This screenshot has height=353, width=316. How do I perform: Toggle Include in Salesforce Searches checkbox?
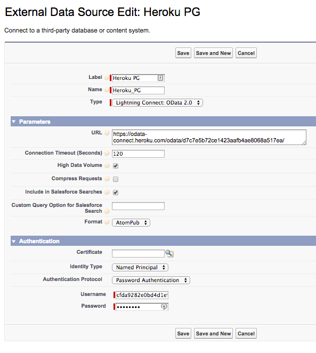(116, 192)
